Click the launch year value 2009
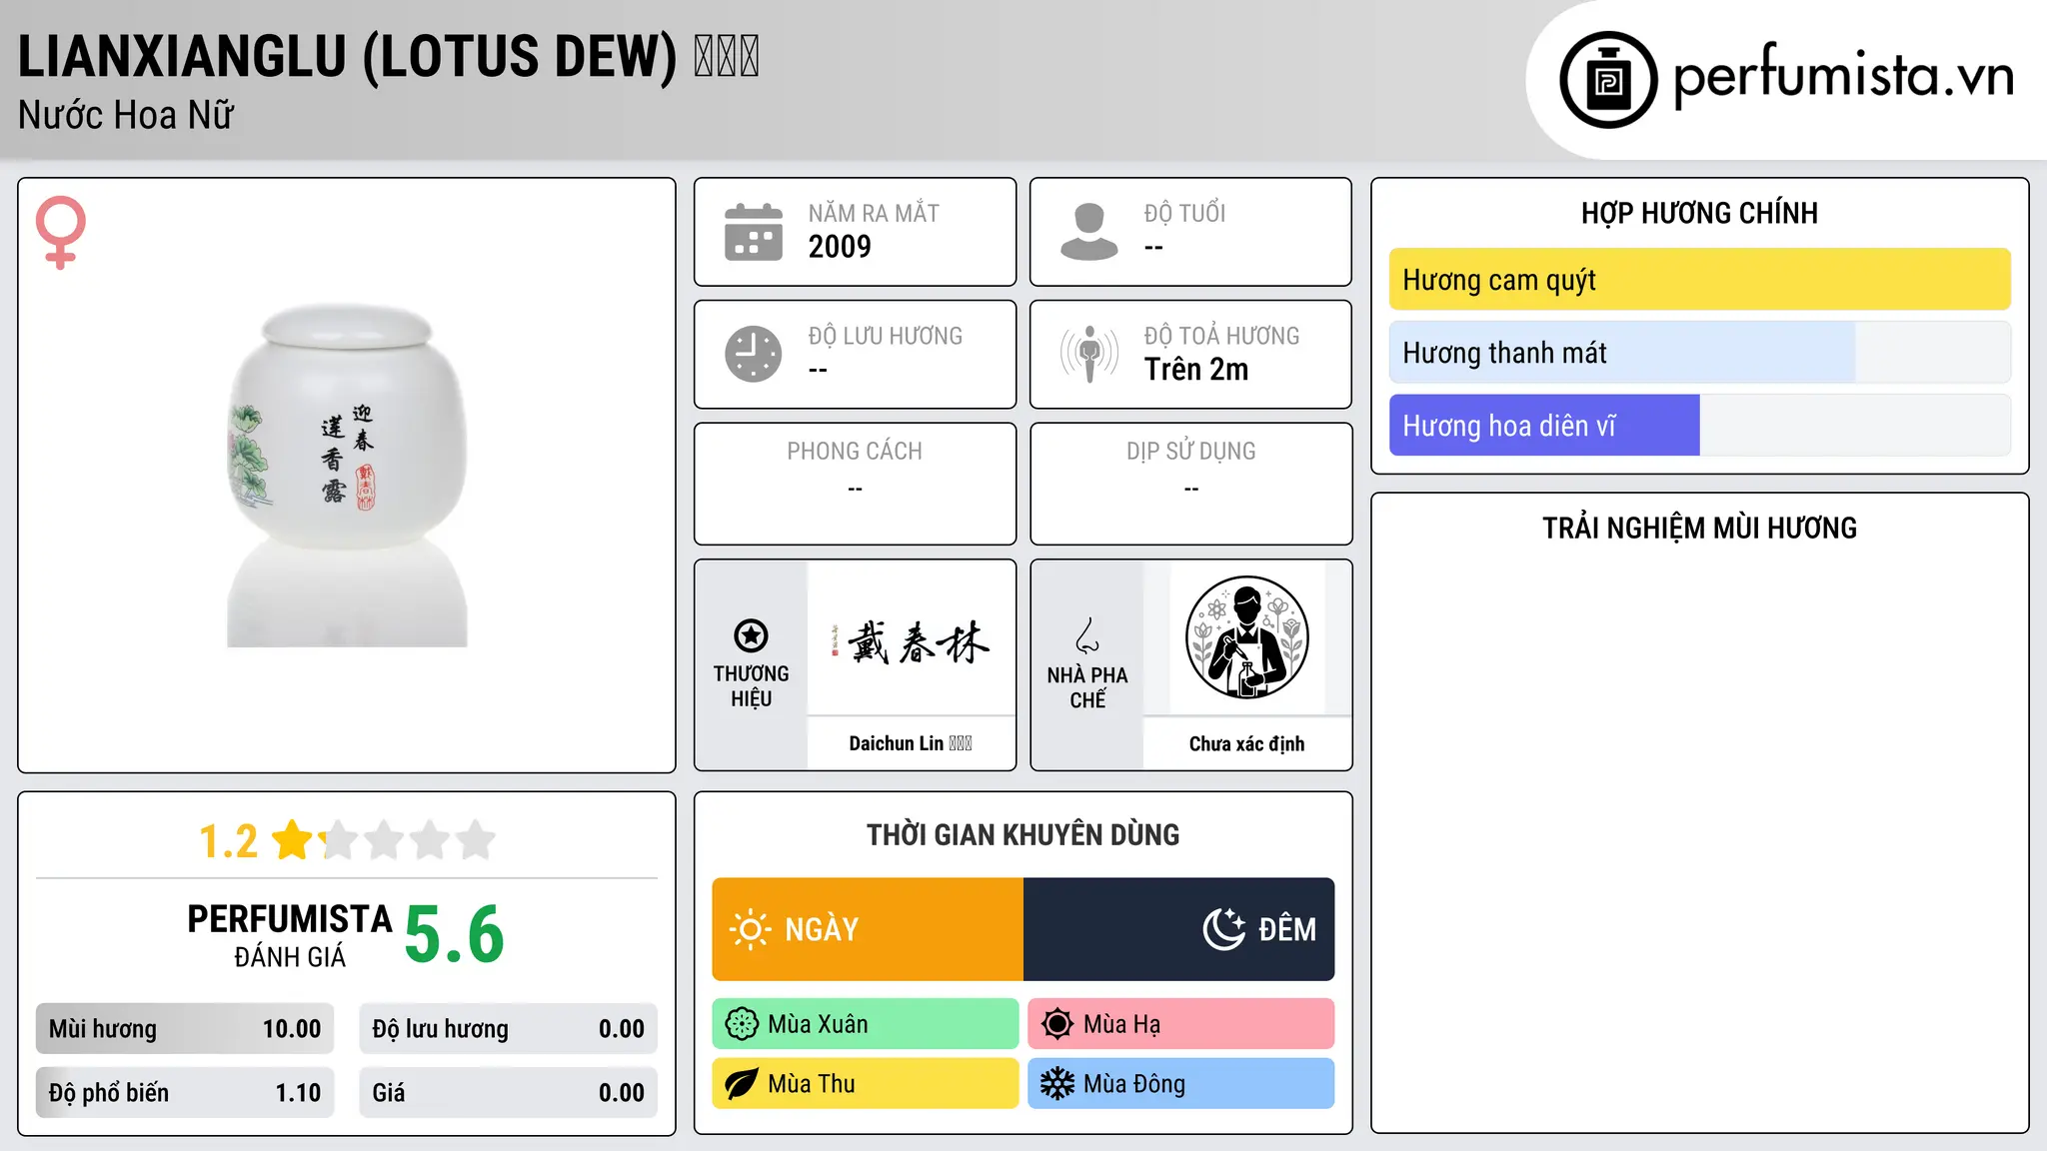Viewport: 2047px width, 1151px height. (x=840, y=247)
